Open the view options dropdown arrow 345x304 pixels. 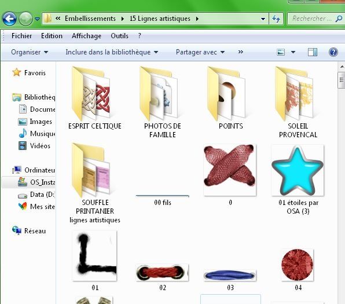pyautogui.click(x=293, y=52)
